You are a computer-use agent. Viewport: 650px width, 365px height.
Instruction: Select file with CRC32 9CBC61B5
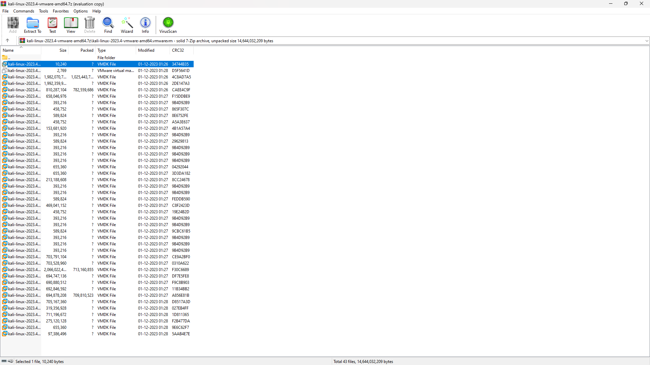click(x=97, y=231)
